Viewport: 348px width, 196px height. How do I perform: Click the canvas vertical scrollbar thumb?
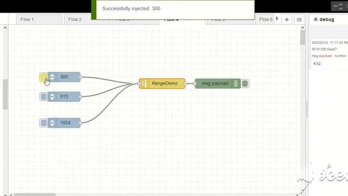point(303,38)
